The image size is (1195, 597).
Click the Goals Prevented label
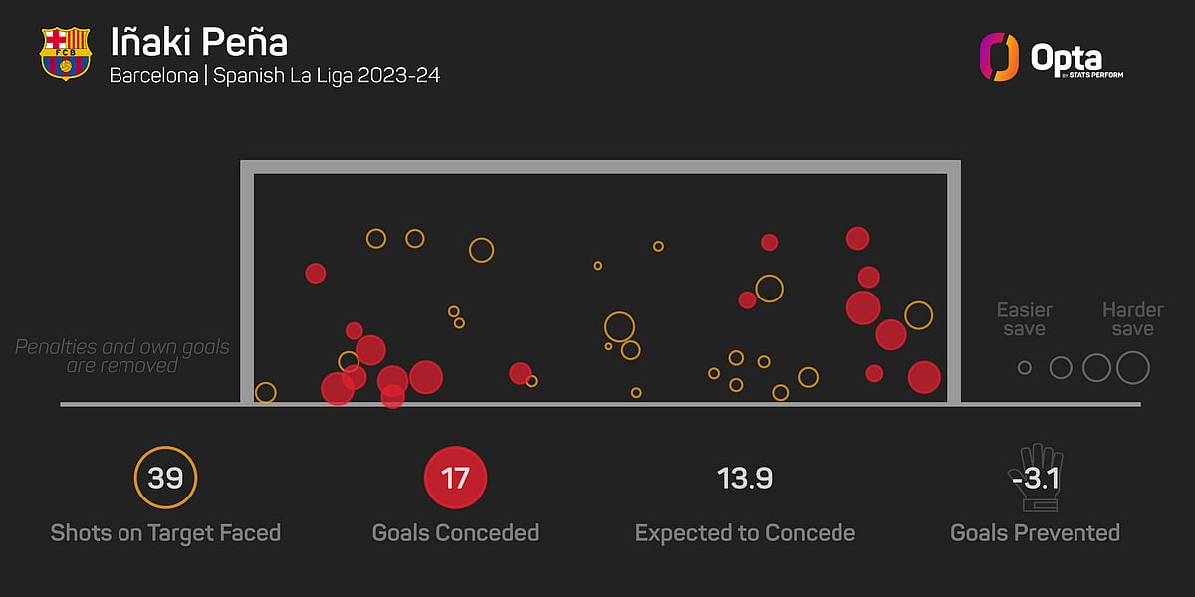pyautogui.click(x=1035, y=533)
